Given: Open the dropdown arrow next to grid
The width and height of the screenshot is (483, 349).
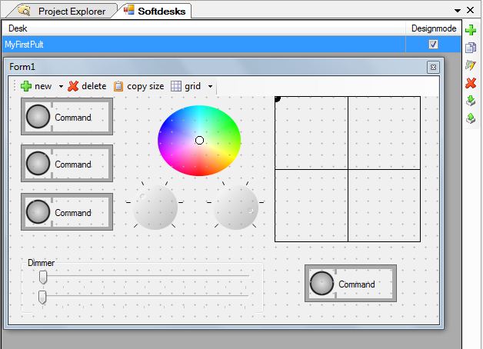Looking at the screenshot, I should pyautogui.click(x=210, y=86).
